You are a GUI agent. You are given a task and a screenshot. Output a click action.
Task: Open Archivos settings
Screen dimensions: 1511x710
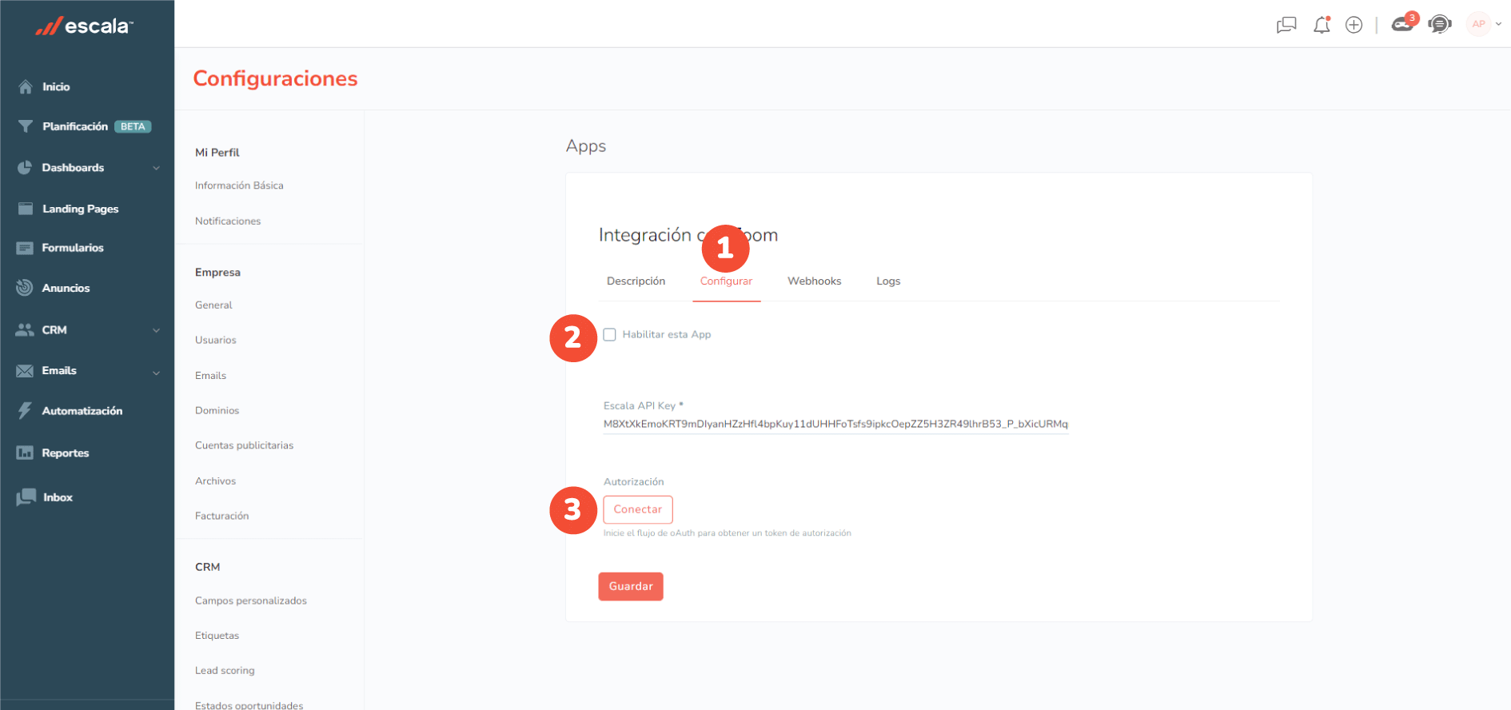(x=216, y=481)
